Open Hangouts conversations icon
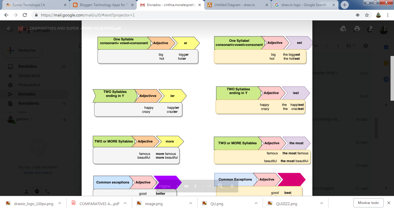 [x=37, y=192]
